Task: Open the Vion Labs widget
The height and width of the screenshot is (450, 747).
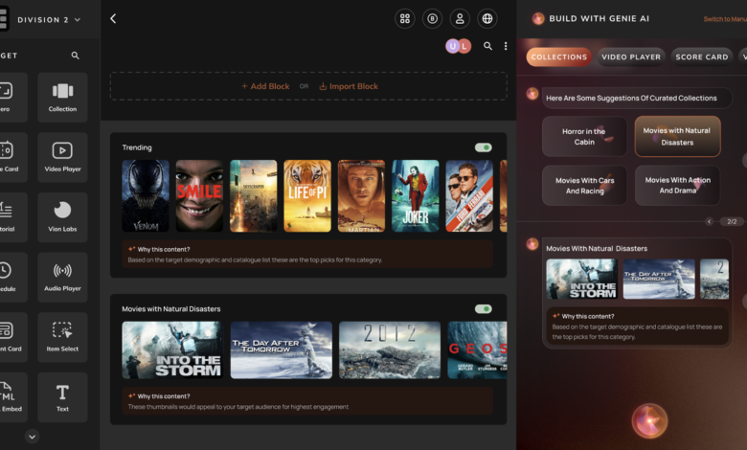Action: (62, 217)
